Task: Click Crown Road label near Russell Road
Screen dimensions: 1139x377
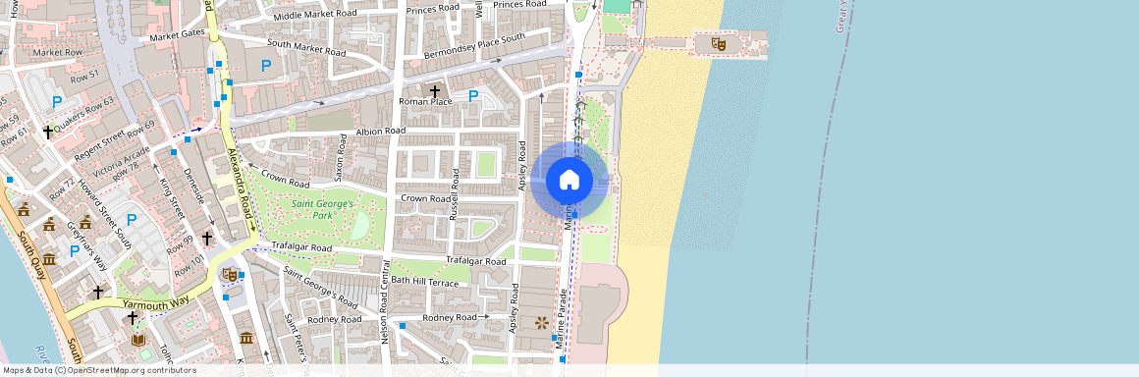Action: pos(425,197)
